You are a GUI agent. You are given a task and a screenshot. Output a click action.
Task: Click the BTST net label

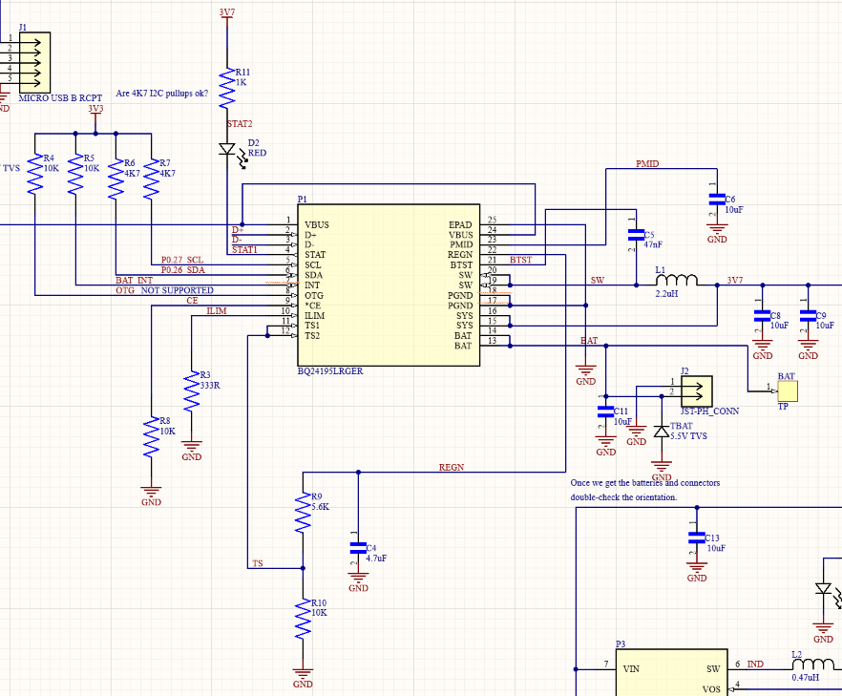(520, 260)
